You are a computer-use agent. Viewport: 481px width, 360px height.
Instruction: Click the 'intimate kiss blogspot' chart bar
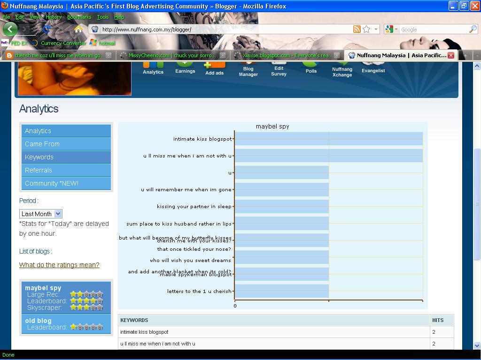tap(328, 139)
